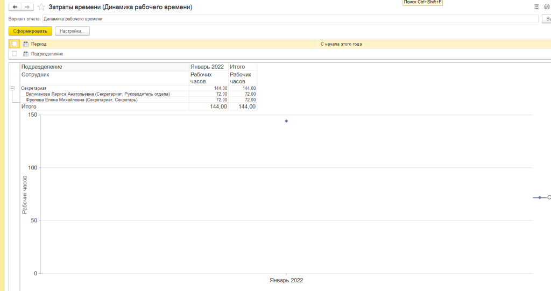Click the printer icon to print report
Image resolution: width=551 pixels, height=291 pixels.
tap(546, 8)
